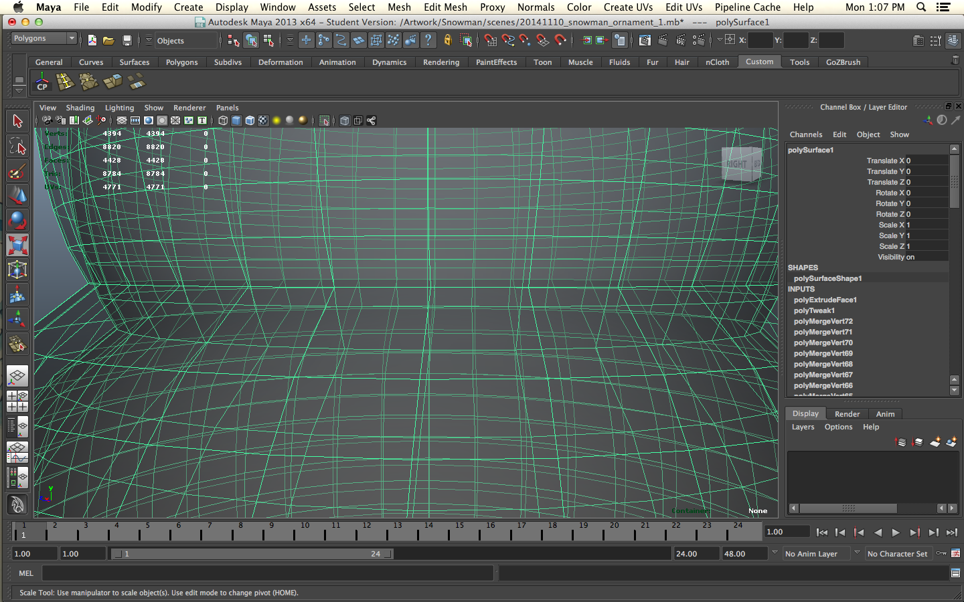
Task: Pick the Rotate tool in the toolbox
Action: (17, 220)
